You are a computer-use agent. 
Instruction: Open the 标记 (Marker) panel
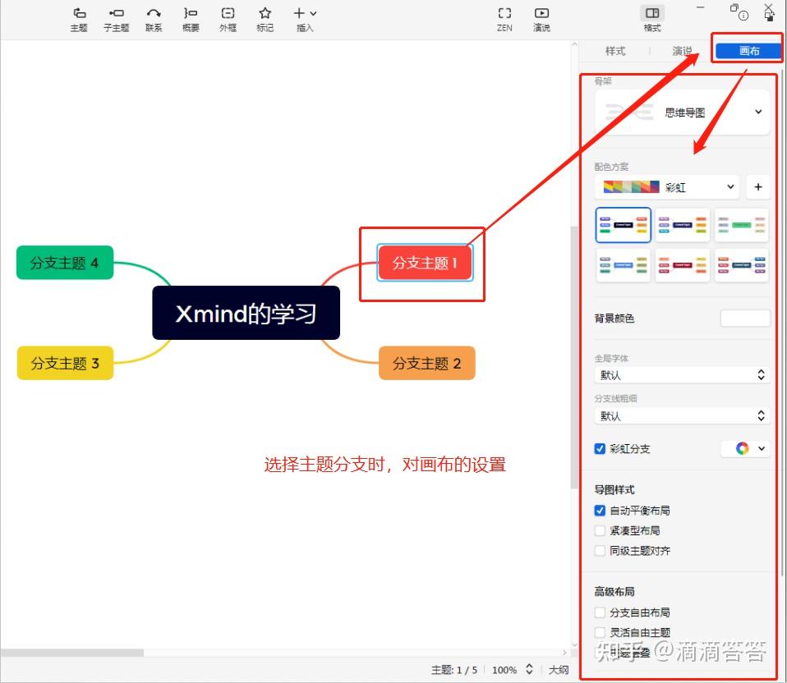pyautogui.click(x=264, y=16)
